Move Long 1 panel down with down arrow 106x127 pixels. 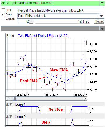pos(11,104)
